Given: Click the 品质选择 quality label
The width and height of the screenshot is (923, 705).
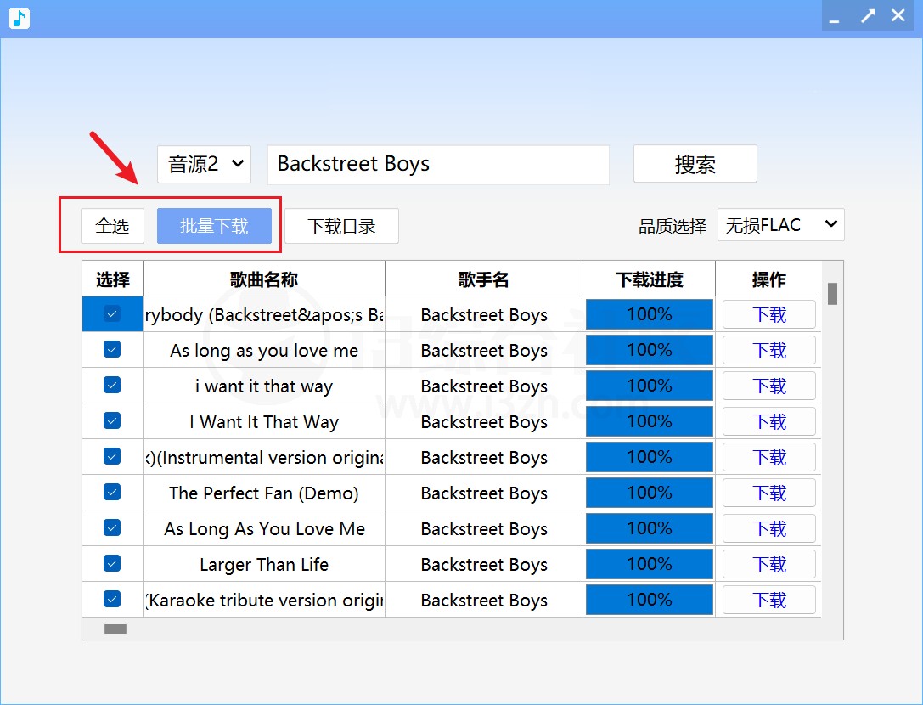Looking at the screenshot, I should coord(673,226).
